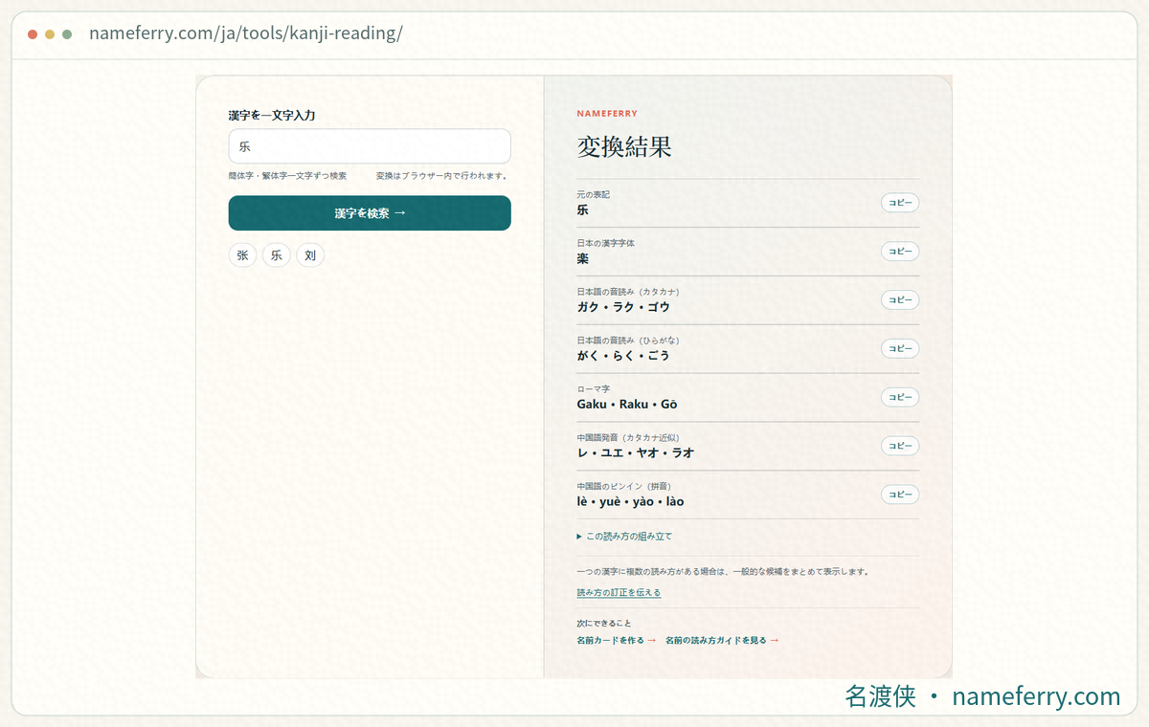The height and width of the screenshot is (727, 1149).
Task: Select the 乐 sample character chip
Action: [x=276, y=255]
